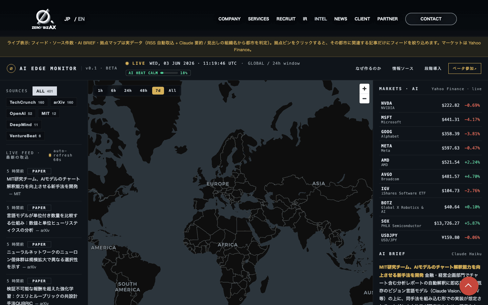
Task: Click the AVGO Broadcom market row
Action: (430, 177)
